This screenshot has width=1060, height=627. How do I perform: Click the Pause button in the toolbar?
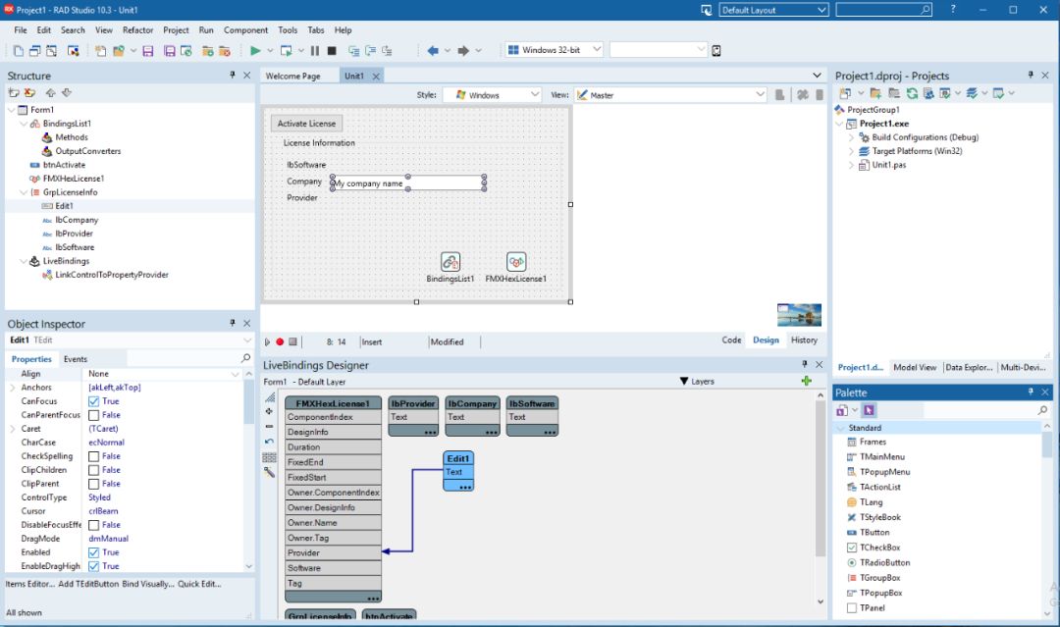click(315, 50)
